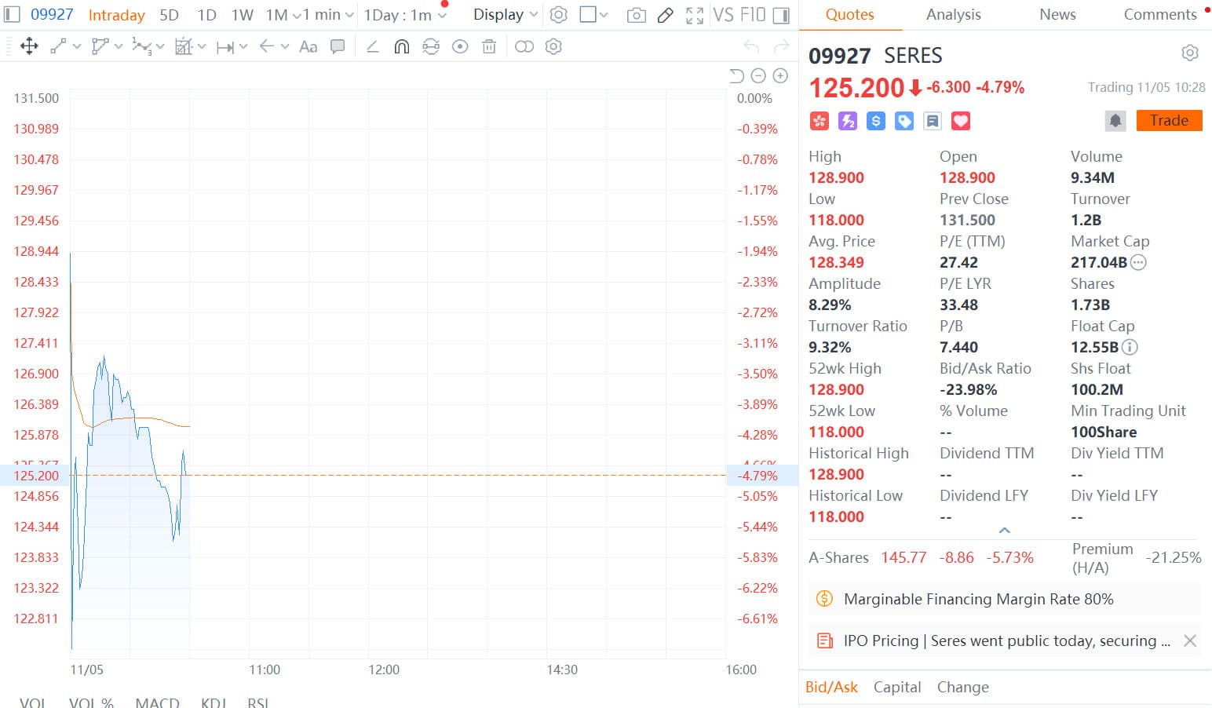Enable magnet mode in the drawing toolbar

point(402,47)
